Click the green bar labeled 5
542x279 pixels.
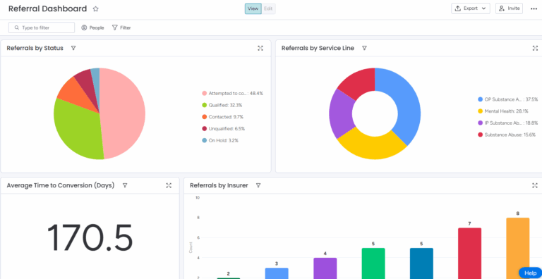click(x=373, y=263)
